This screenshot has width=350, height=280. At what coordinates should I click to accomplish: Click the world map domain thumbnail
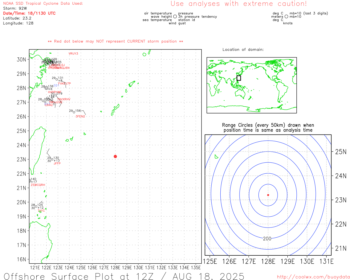pyautogui.click(x=252, y=85)
